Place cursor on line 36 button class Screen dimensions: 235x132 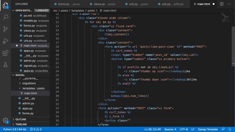pos(117,121)
